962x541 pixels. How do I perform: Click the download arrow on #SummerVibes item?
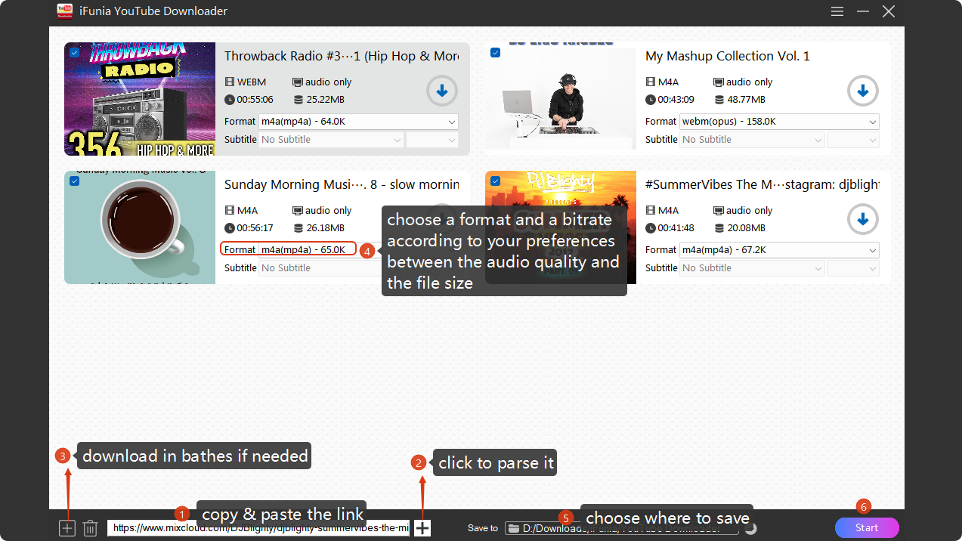[862, 219]
